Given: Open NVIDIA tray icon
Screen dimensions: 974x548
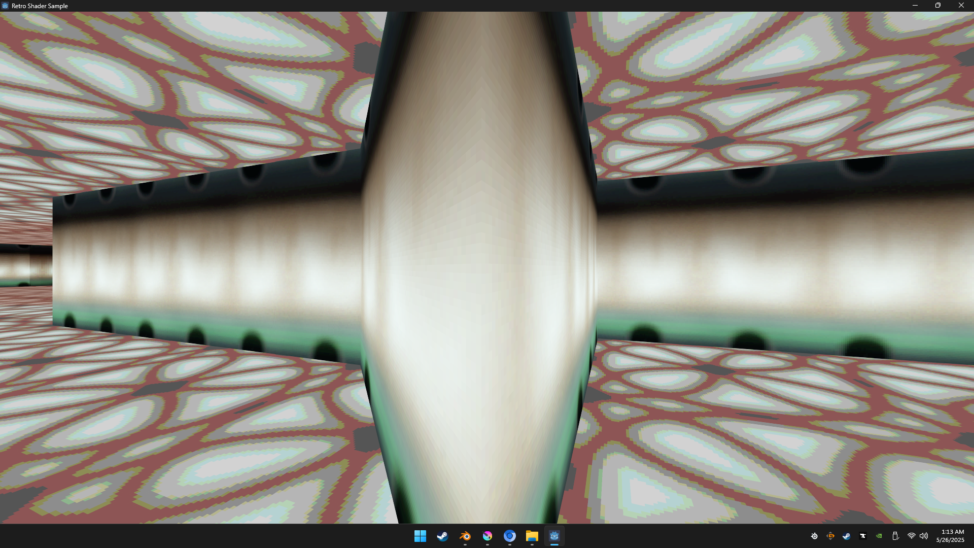Looking at the screenshot, I should [x=879, y=536].
